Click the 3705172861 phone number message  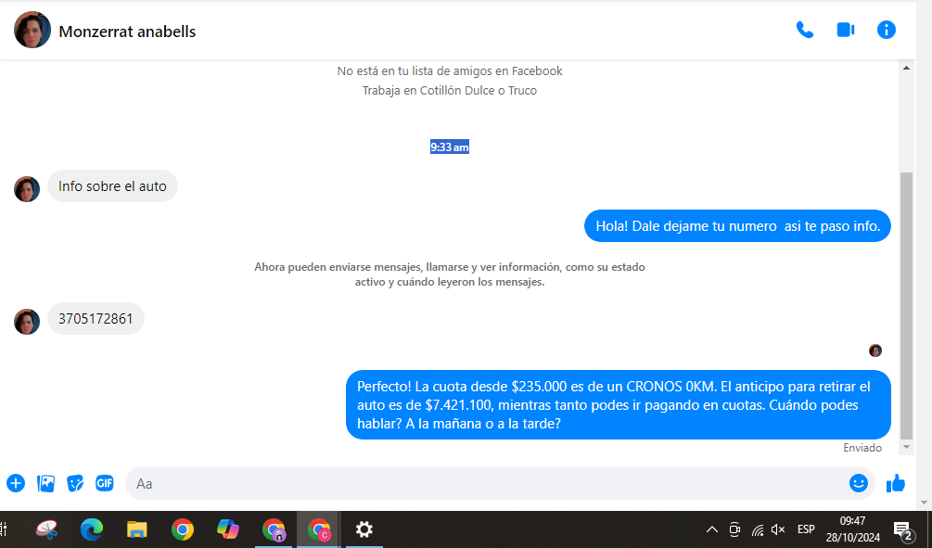point(96,319)
